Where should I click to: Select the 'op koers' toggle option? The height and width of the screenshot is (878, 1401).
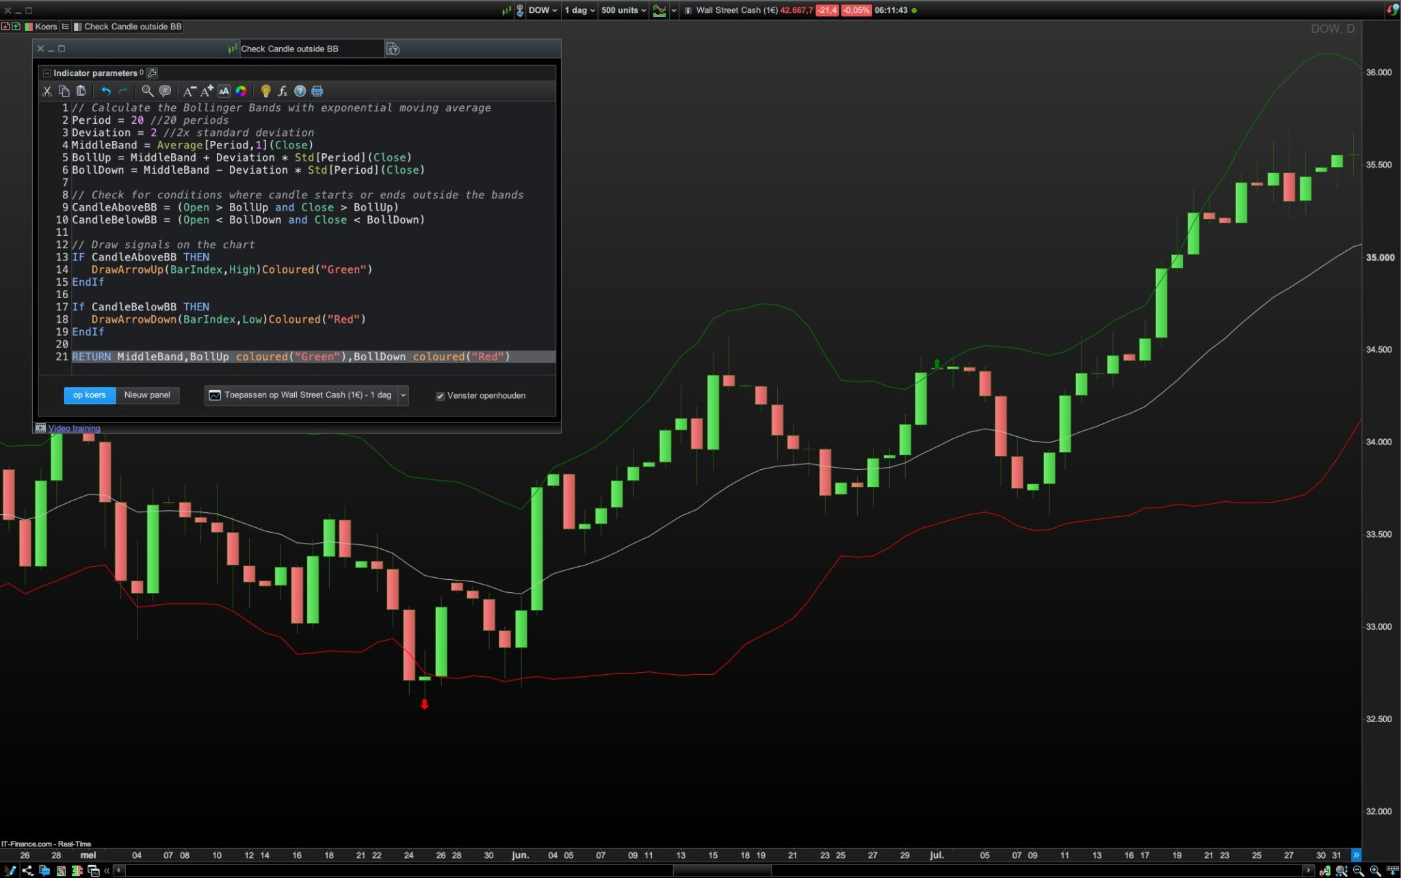coord(90,395)
